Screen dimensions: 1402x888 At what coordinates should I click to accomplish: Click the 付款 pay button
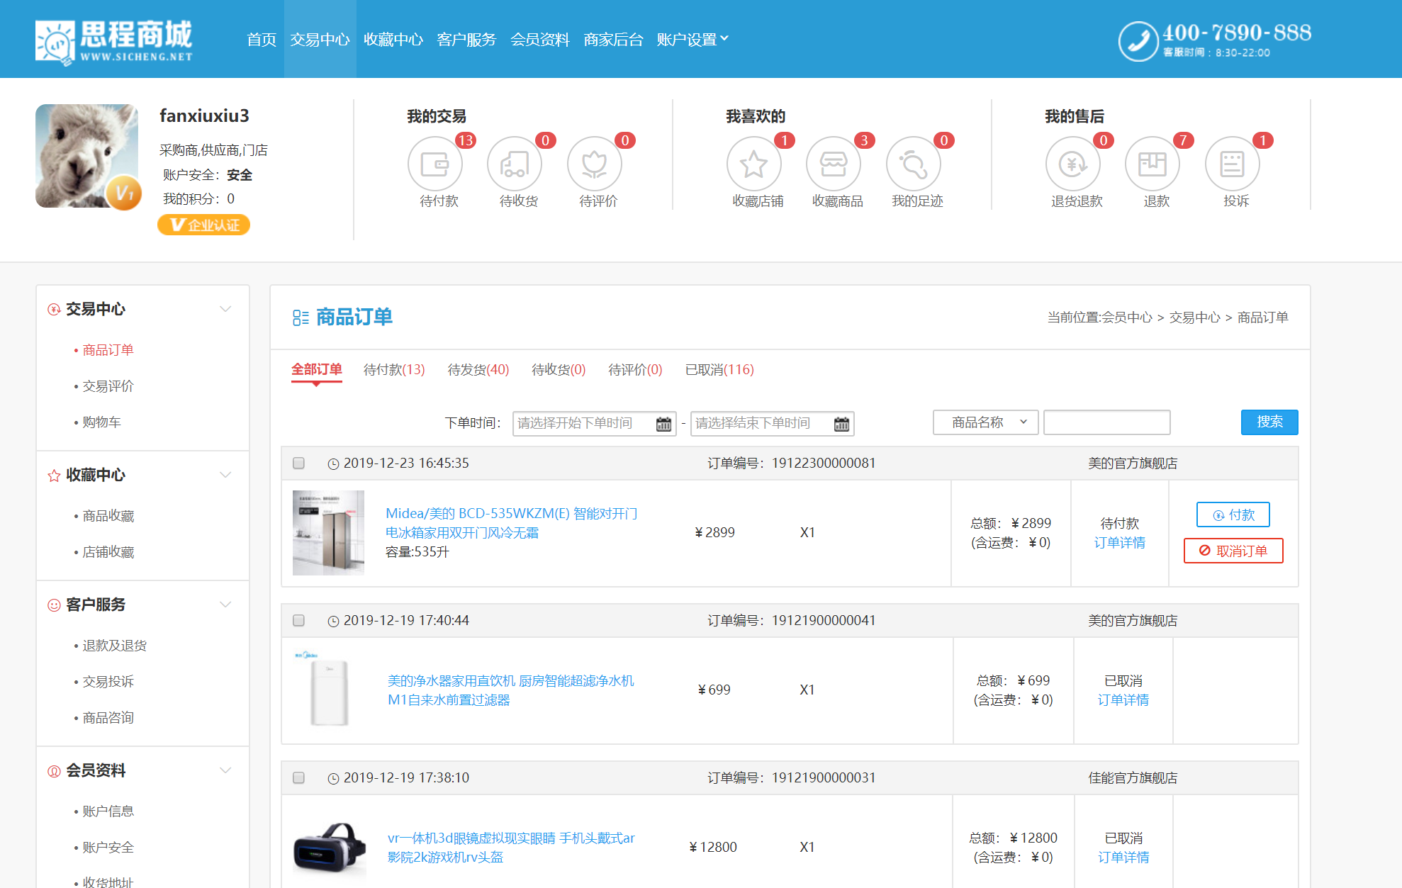click(1233, 515)
